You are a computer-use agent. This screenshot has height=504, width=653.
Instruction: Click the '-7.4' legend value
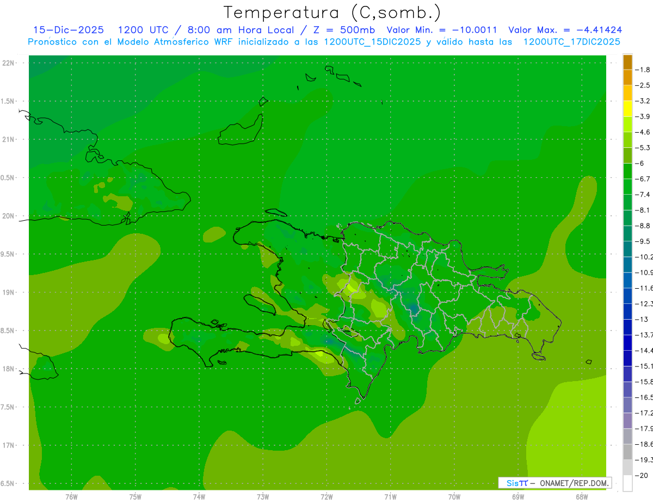tap(643, 195)
